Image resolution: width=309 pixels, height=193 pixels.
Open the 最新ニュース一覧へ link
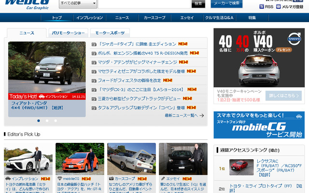click(182, 115)
